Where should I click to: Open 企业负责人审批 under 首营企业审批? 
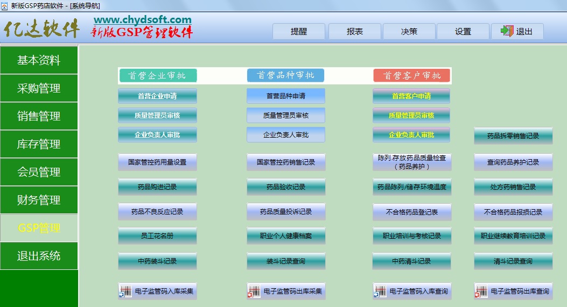(x=157, y=135)
